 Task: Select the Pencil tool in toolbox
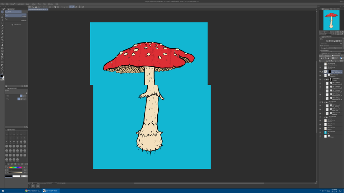(3, 34)
